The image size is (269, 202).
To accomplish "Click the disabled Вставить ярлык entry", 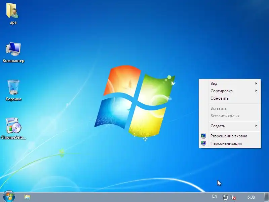I will click(230, 116).
